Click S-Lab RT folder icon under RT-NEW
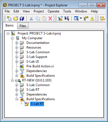The image size is (108, 122). (22, 90)
